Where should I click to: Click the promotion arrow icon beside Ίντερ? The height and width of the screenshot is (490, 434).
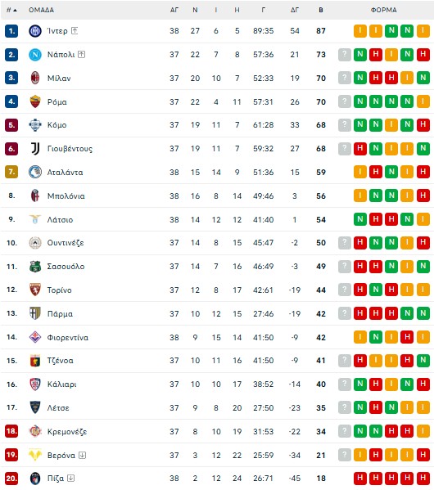[75, 30]
